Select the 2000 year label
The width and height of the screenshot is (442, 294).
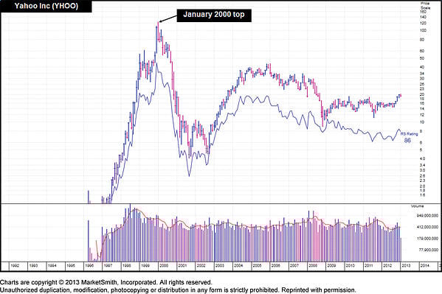coord(164,266)
